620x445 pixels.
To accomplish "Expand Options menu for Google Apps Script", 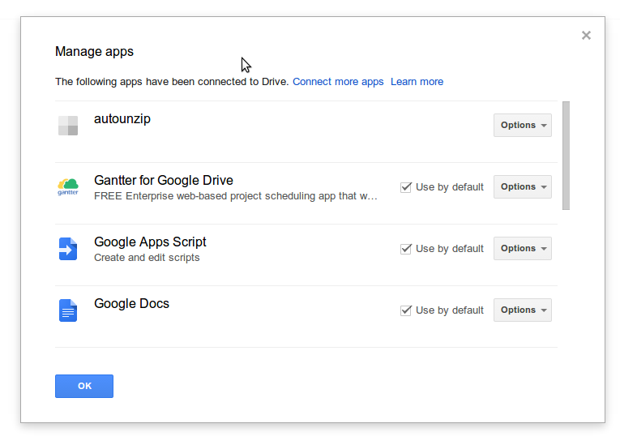I will coord(522,248).
